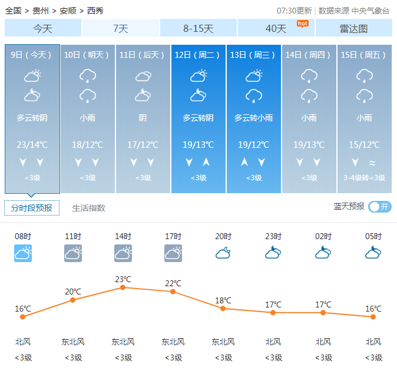Image resolution: width=397 pixels, height=374 pixels.
Task: Click the 11时 hourly weather icon
Action: (x=73, y=253)
